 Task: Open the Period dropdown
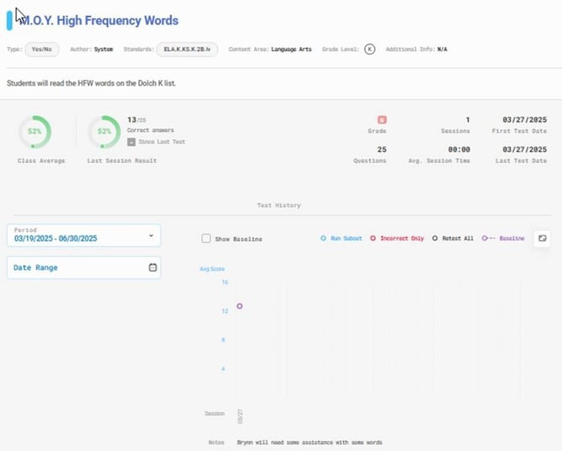[x=84, y=235]
